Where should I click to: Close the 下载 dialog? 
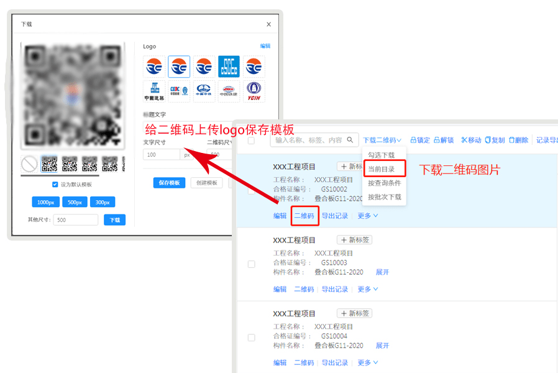click(x=268, y=24)
